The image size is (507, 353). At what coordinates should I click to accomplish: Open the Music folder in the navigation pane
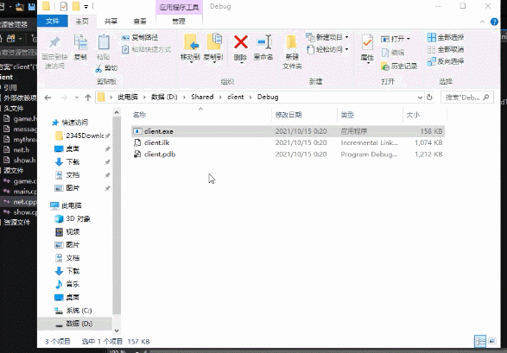pos(67,284)
